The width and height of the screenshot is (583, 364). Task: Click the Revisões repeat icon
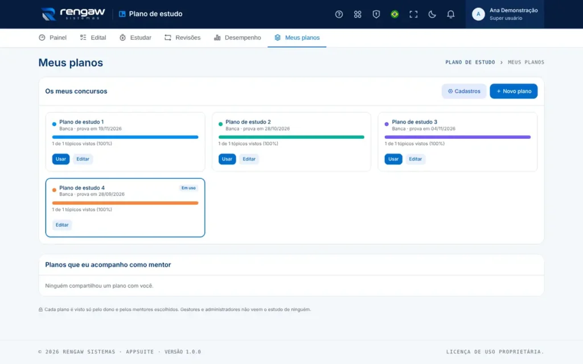click(168, 38)
